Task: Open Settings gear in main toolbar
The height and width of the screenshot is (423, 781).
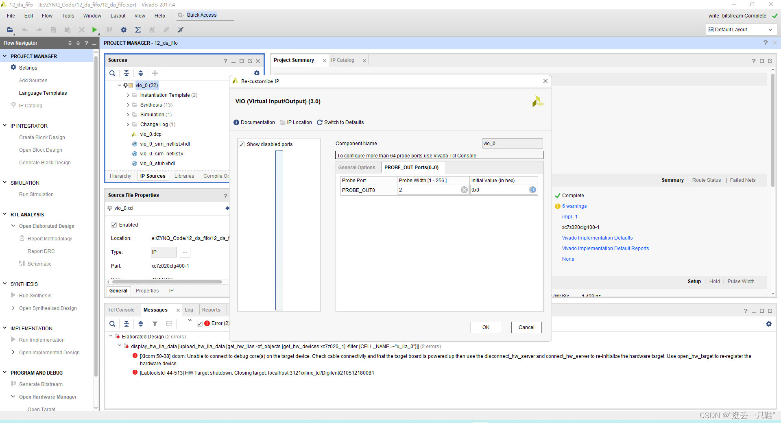Action: 124,30
